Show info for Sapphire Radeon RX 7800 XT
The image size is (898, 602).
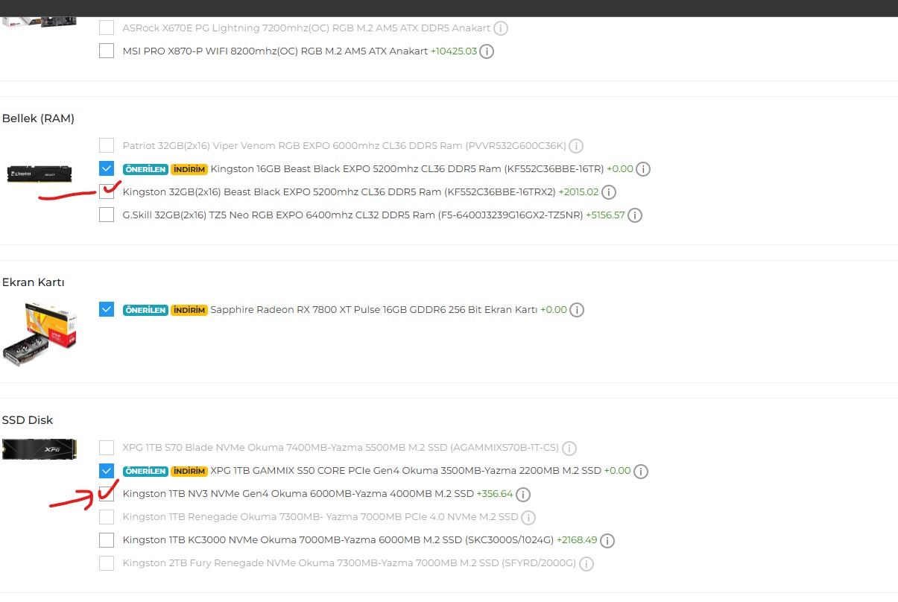point(577,310)
